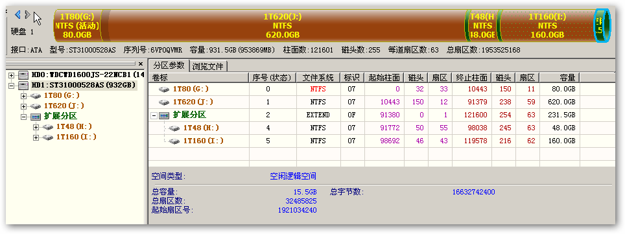
Task: Click the total sectors value 32485825
Action: [301, 201]
